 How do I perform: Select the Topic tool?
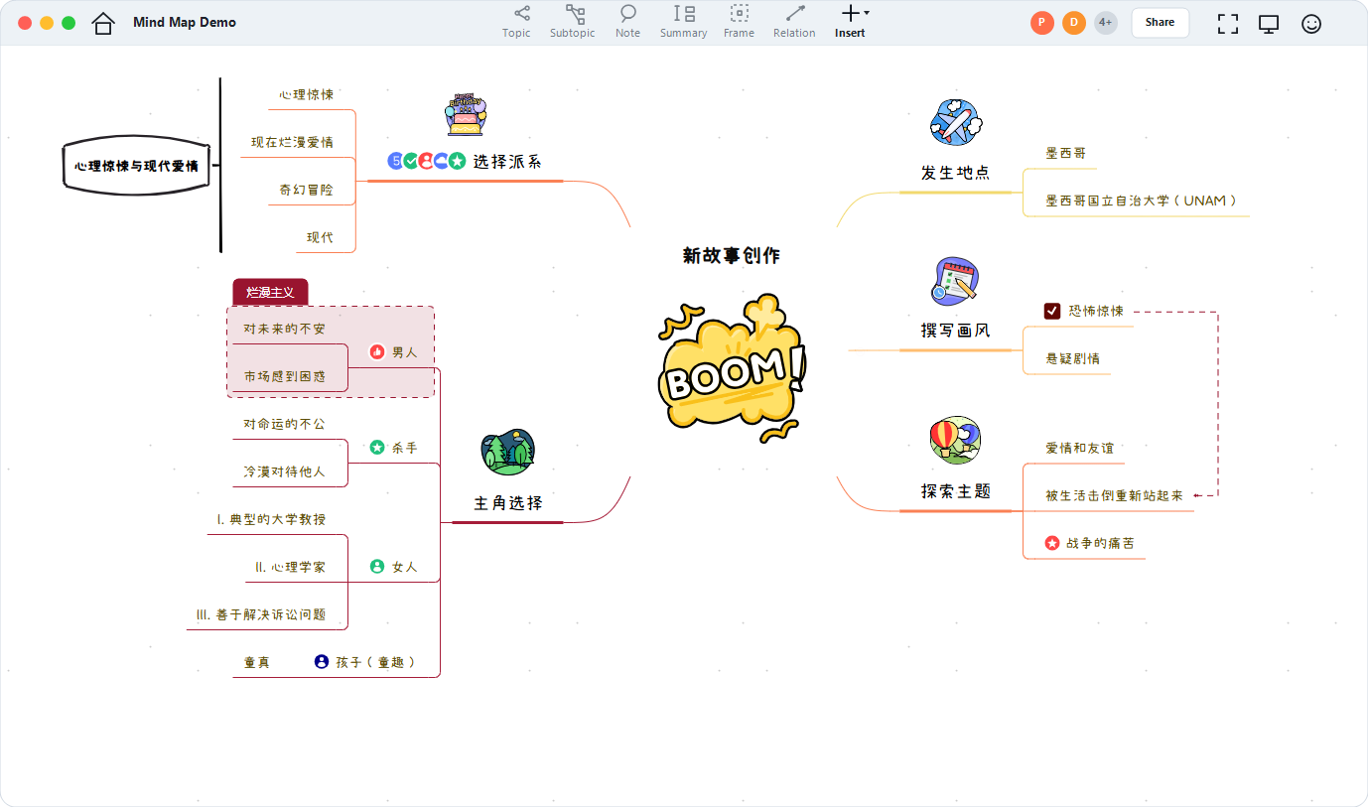tap(516, 22)
